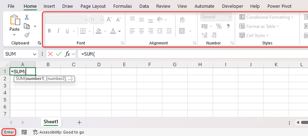Toggle Italic formatting
This screenshot has width=308, height=136.
point(58,31)
